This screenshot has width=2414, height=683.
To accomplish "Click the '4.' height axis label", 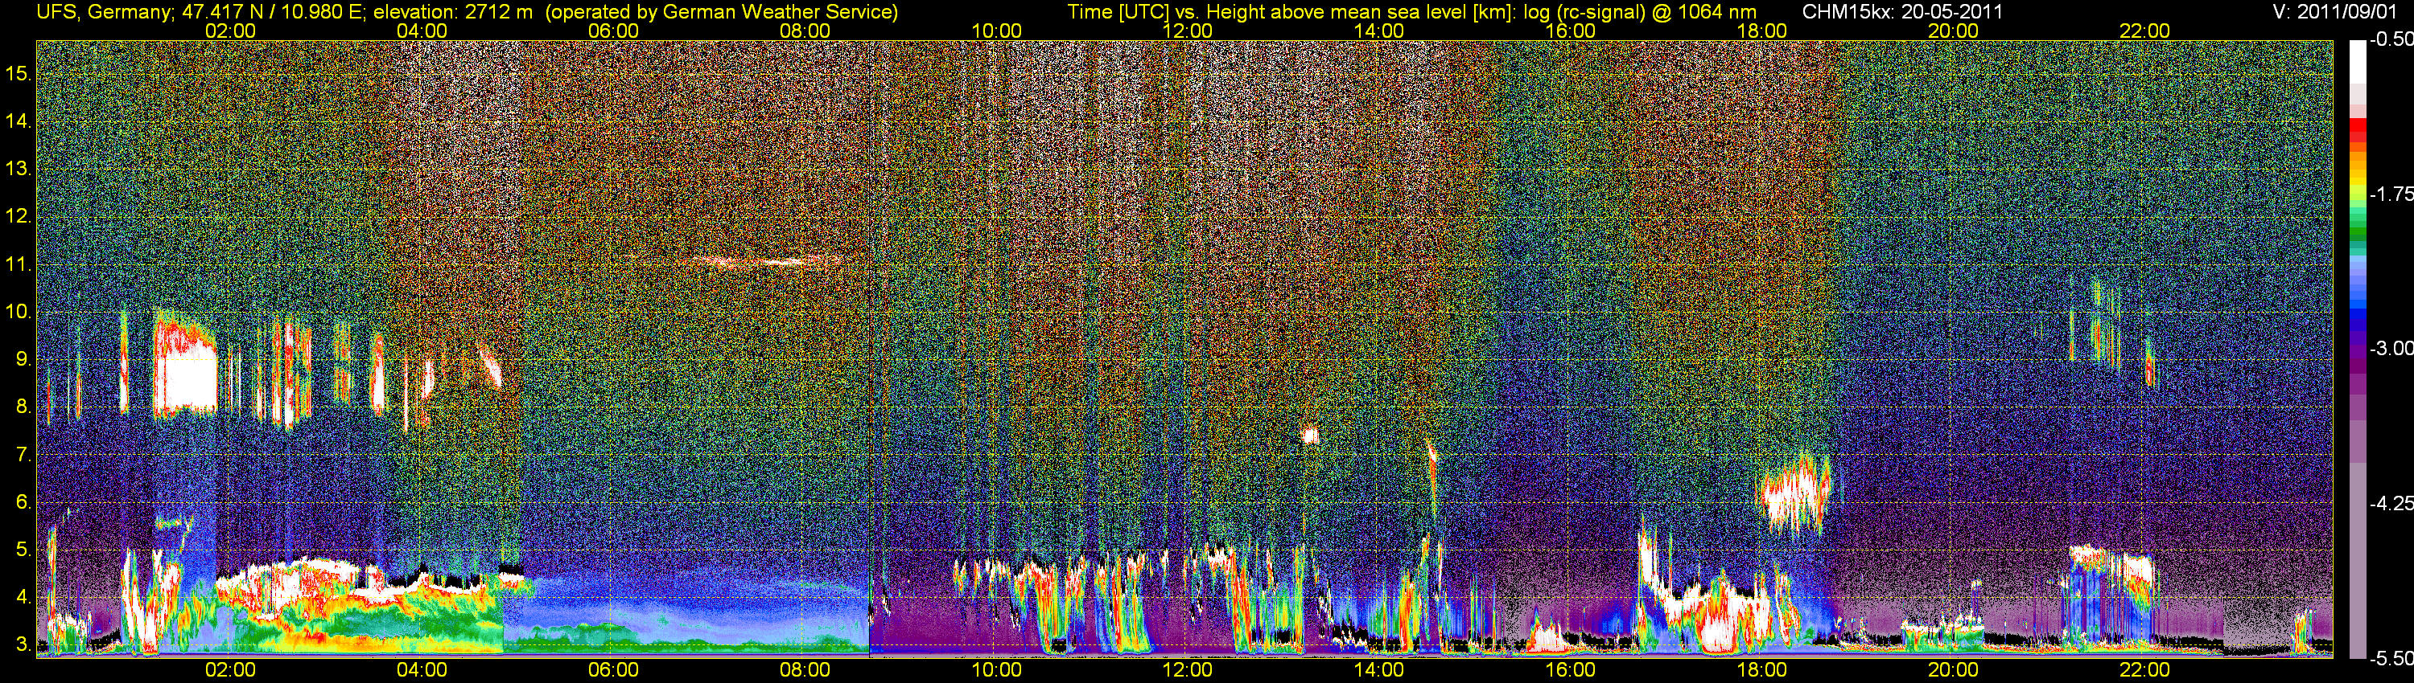I will coord(24,597).
